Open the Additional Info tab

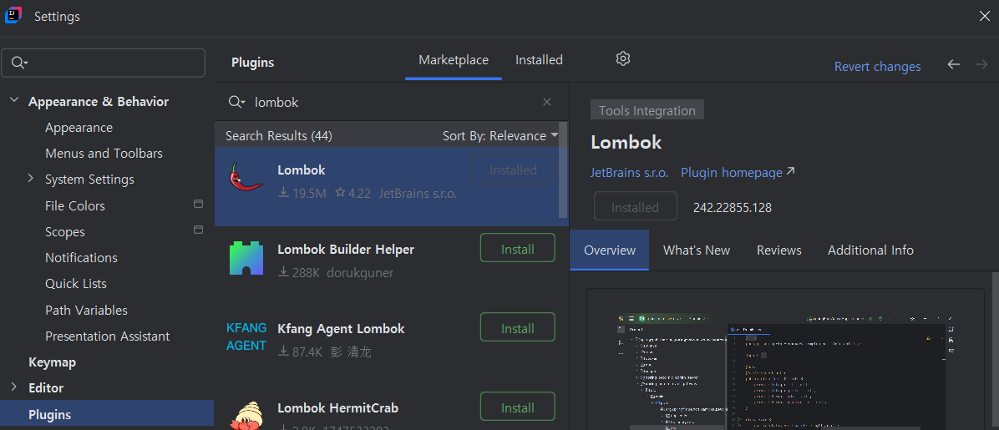point(870,250)
